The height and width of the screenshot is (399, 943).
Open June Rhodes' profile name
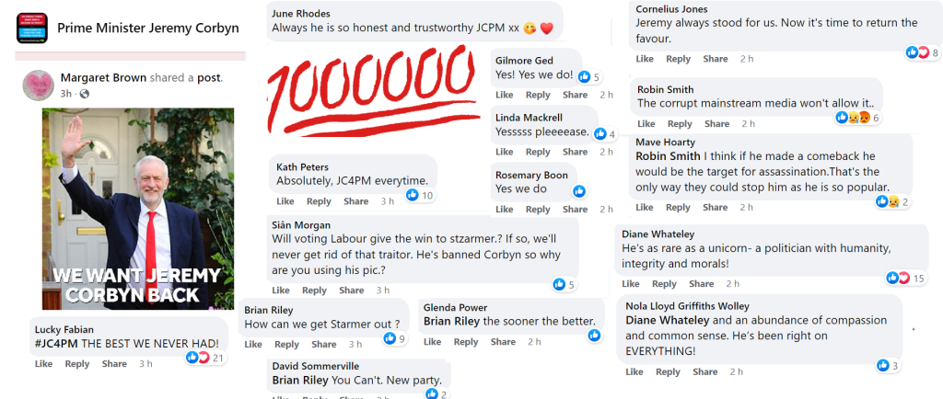299,14
